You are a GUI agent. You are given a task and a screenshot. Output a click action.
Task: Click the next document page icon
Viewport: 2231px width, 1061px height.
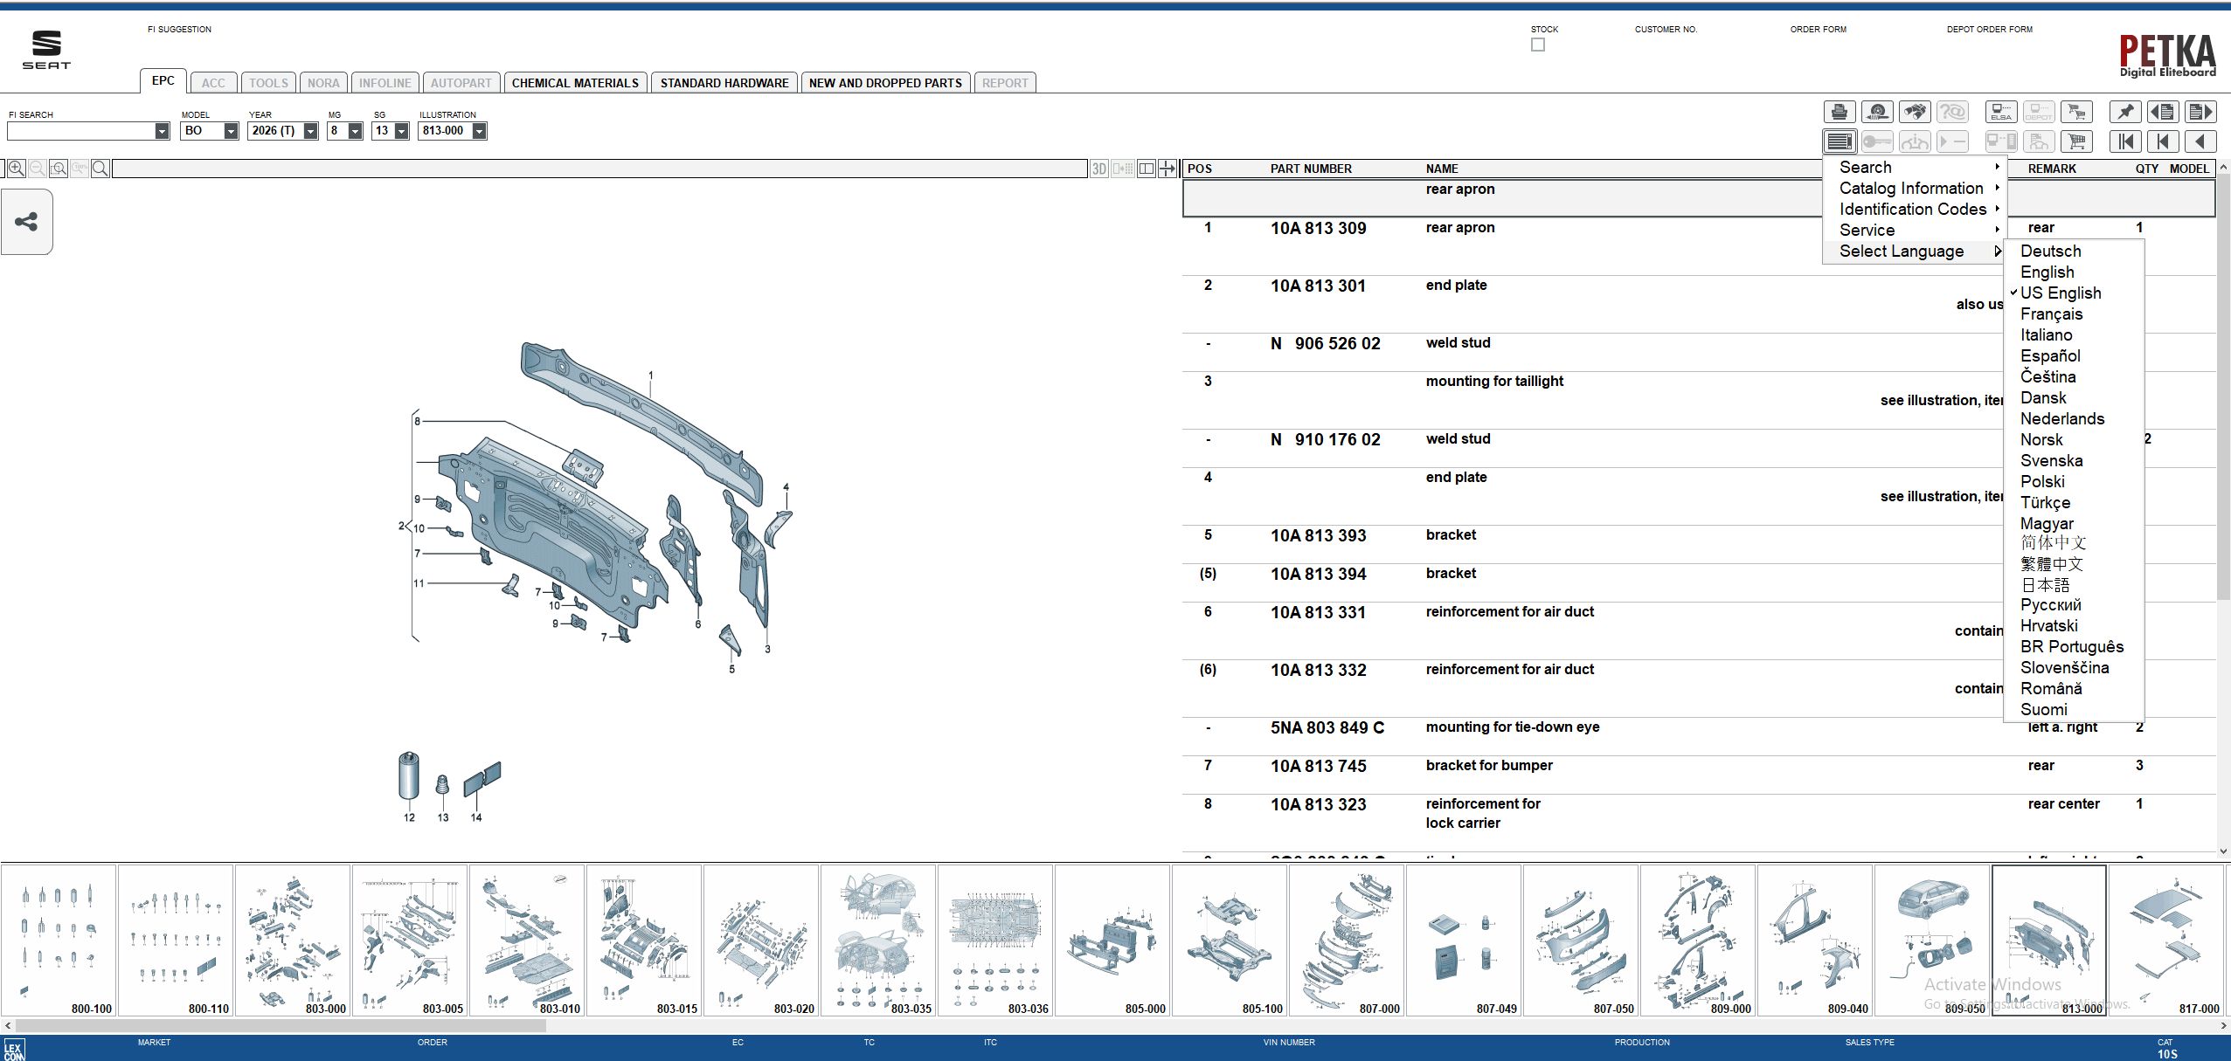pos(2200,112)
